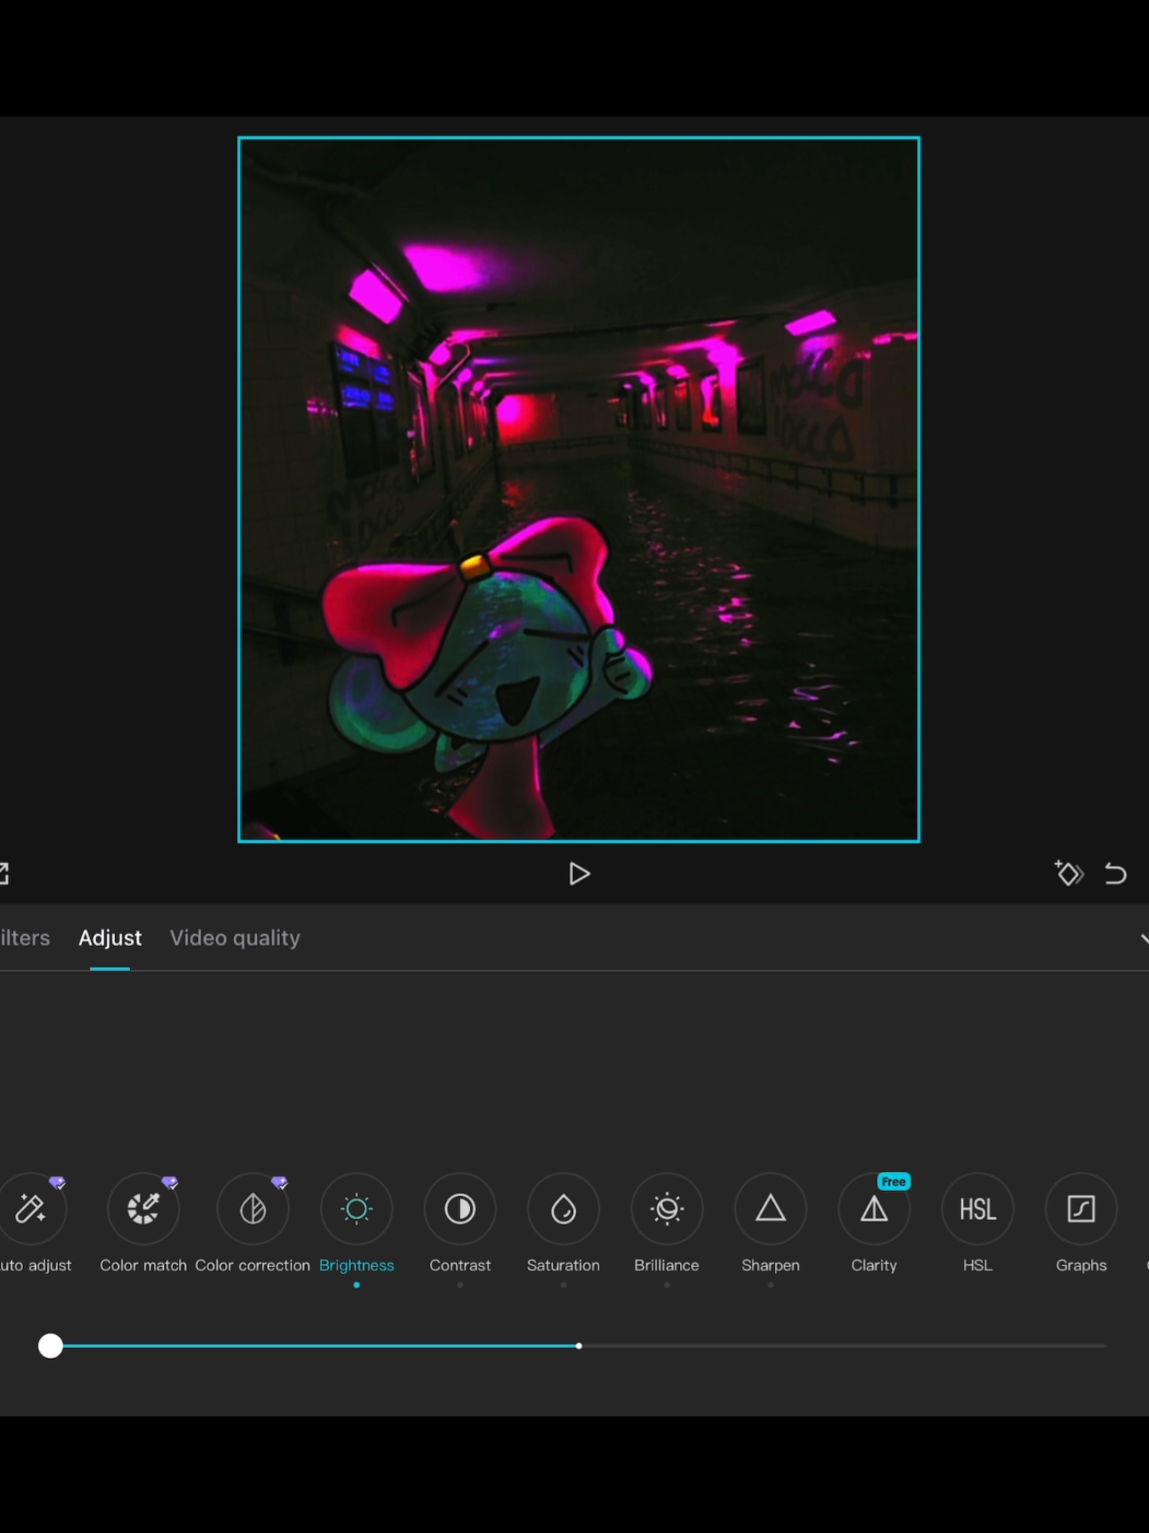Screen dimensions: 1149x1533
Task: Select the Brilliance adjustment icon
Action: click(667, 1209)
